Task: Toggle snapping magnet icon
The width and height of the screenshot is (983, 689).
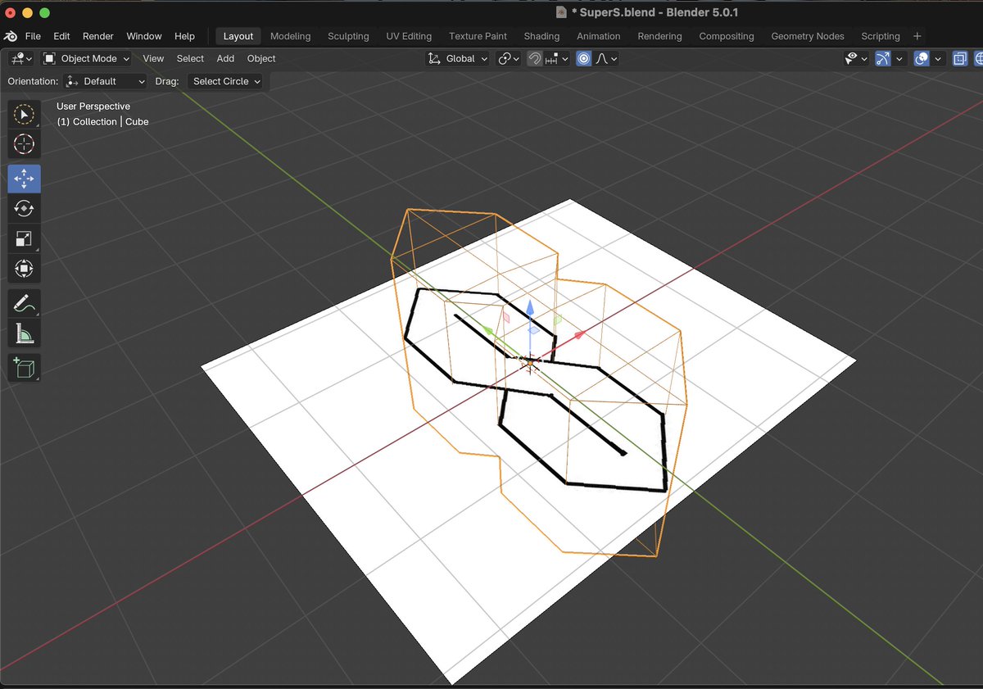Action: pos(535,58)
